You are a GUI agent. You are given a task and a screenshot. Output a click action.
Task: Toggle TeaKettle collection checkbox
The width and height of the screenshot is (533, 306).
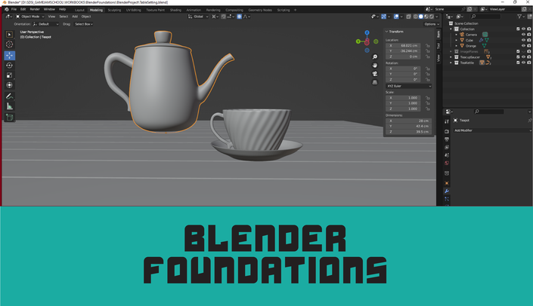tap(518, 63)
